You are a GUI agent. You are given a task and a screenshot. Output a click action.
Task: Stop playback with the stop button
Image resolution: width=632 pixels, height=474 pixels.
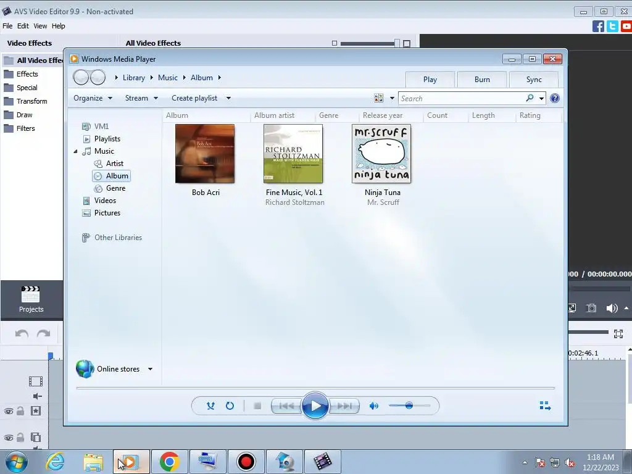(x=257, y=406)
